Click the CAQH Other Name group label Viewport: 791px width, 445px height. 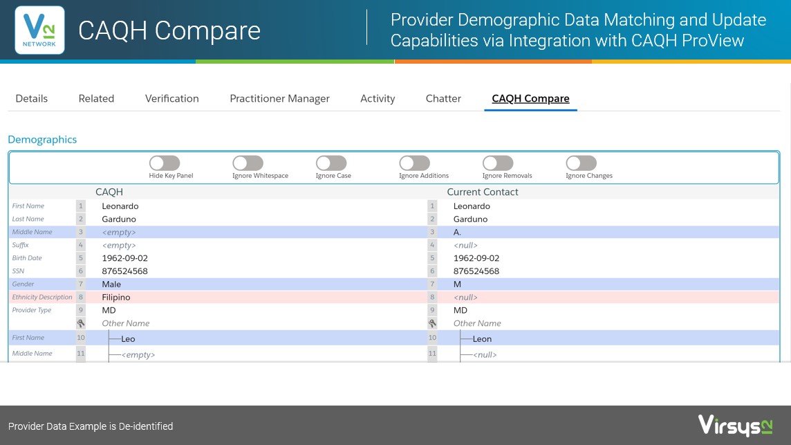coord(126,323)
